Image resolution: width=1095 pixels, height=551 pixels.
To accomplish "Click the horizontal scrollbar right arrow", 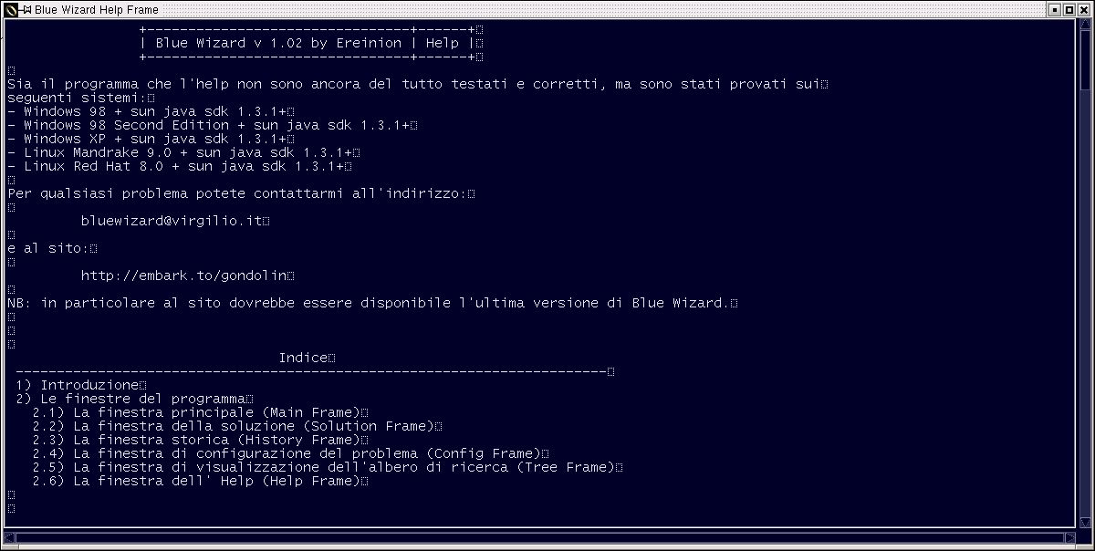I will [x=1069, y=537].
